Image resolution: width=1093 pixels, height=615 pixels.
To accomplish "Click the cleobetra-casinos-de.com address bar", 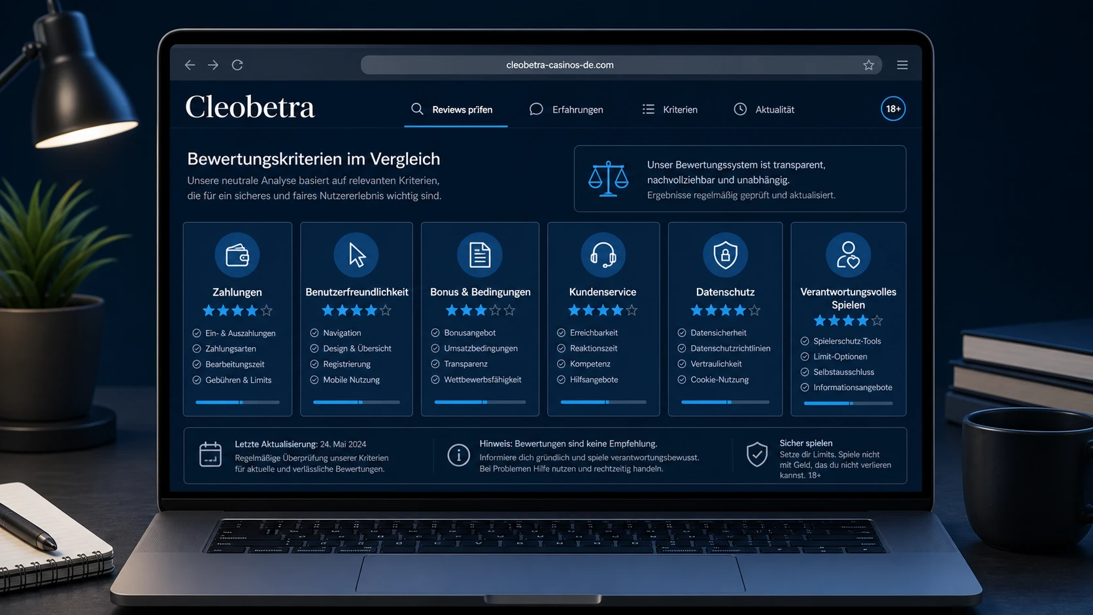I will click(x=621, y=65).
